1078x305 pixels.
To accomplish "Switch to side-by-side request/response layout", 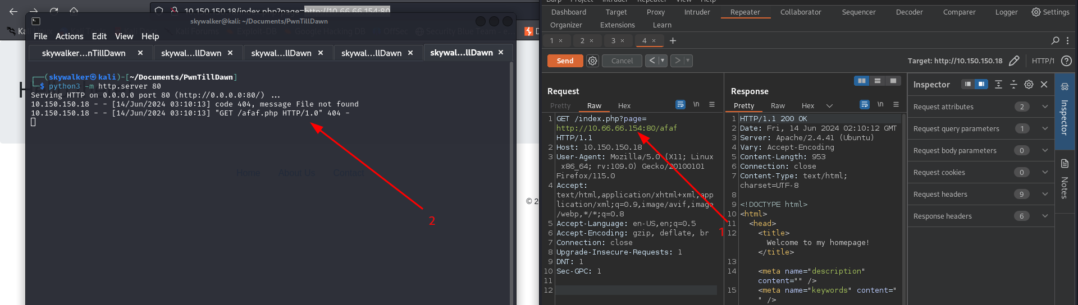I will point(861,81).
